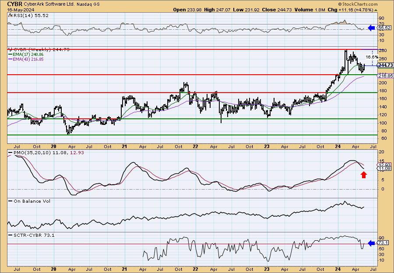
Task: Click the 216.85 EMA tag on the right axis
Action: pyautogui.click(x=386, y=76)
